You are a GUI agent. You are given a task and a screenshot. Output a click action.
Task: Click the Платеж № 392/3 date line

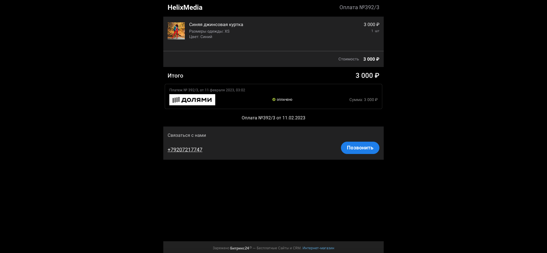(x=207, y=90)
